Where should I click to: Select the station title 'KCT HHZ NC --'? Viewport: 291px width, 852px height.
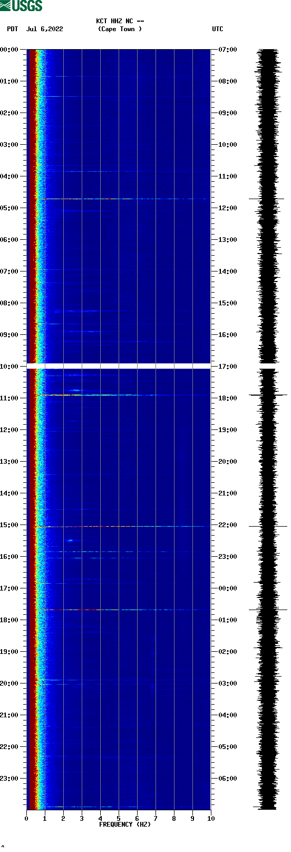pyautogui.click(x=120, y=21)
